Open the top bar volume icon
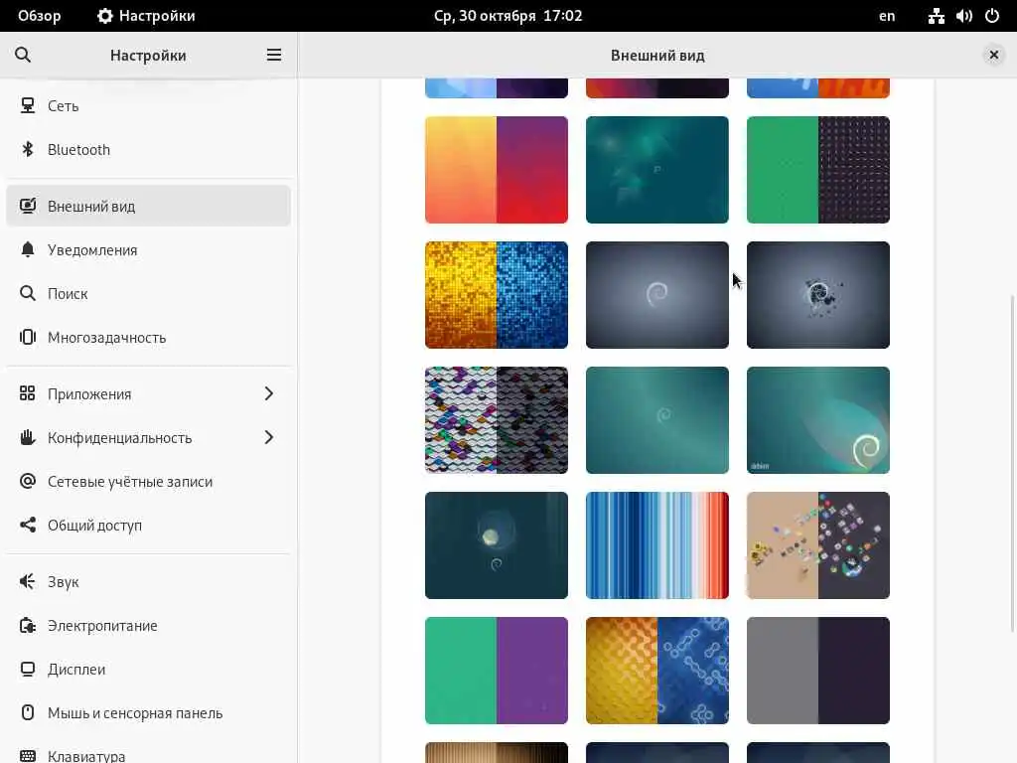This screenshot has width=1017, height=763. pos(964,16)
